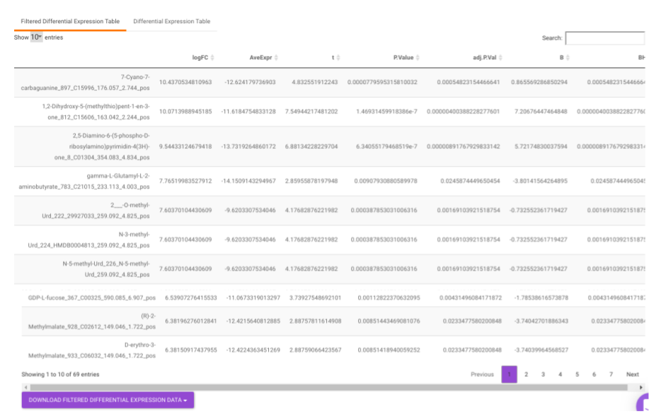Select the 7-Cyano-7-carbaguanine row name
This screenshot has width=656, height=414.
(x=86, y=83)
